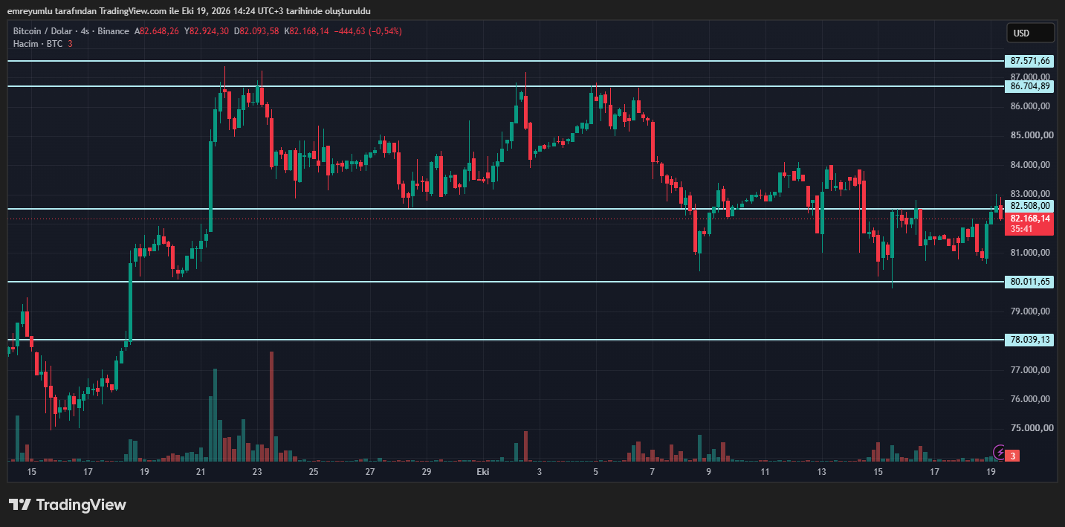Viewport: 1065px width, 527px height.
Task: Click date label 27 on the time axis
Action: [x=370, y=472]
